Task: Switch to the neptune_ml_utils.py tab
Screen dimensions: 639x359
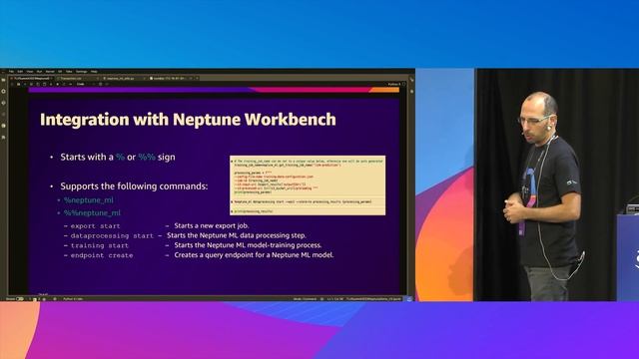Action: click(x=123, y=78)
